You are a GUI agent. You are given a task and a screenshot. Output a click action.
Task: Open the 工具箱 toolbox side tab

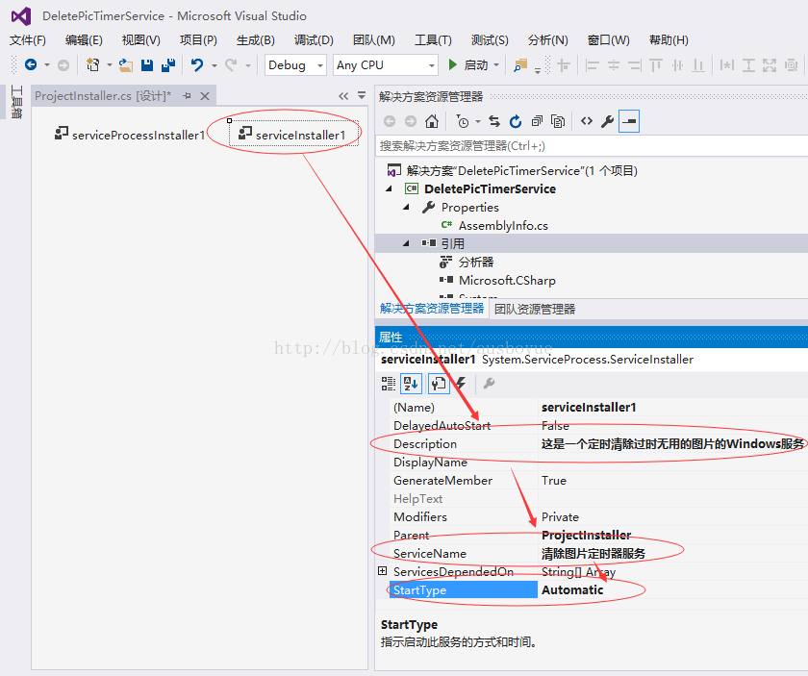coord(16,102)
